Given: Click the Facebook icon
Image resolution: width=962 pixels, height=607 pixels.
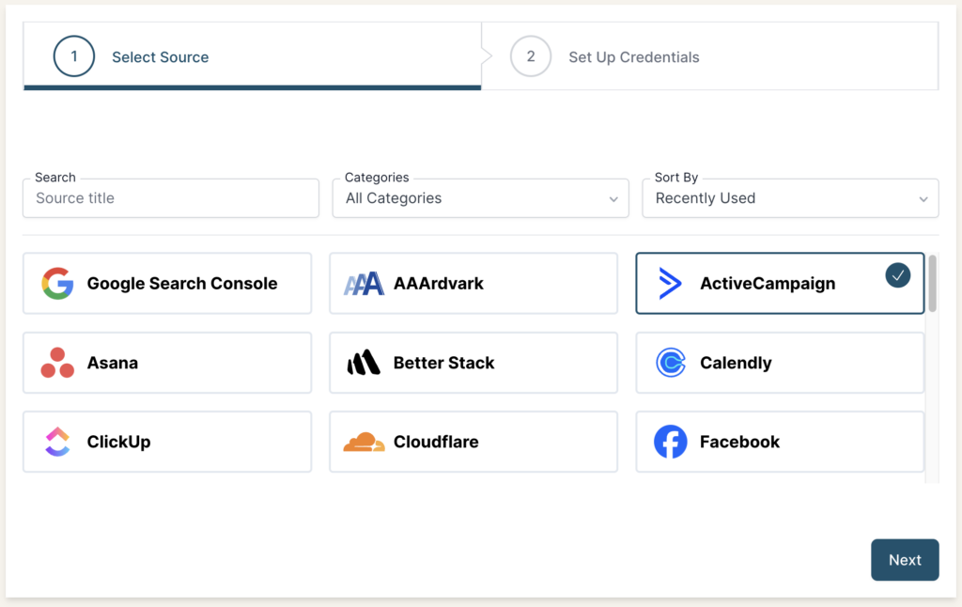Looking at the screenshot, I should (x=669, y=442).
